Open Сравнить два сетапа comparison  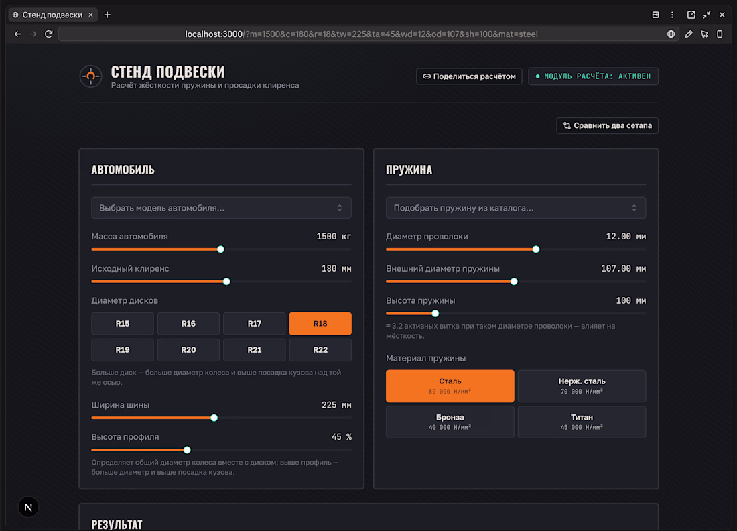click(607, 125)
